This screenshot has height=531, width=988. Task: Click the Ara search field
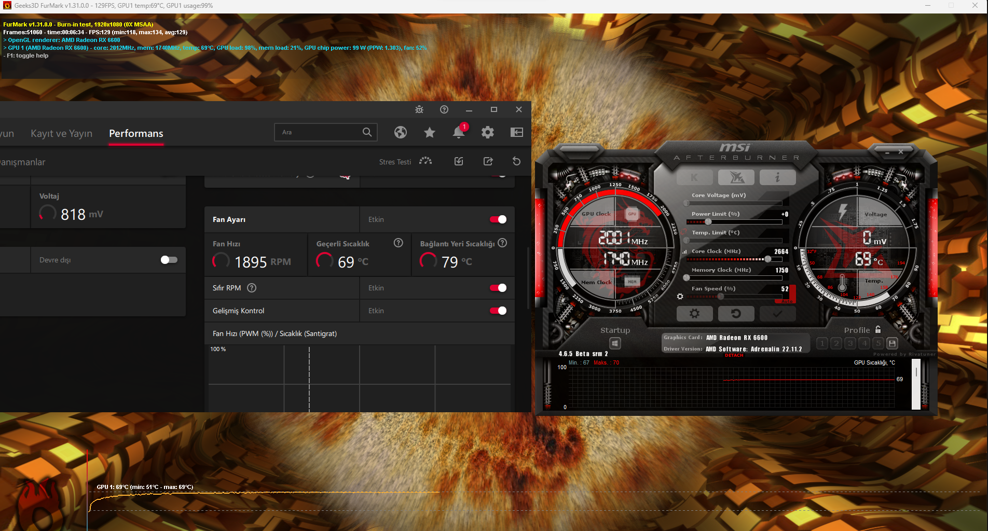click(x=325, y=132)
